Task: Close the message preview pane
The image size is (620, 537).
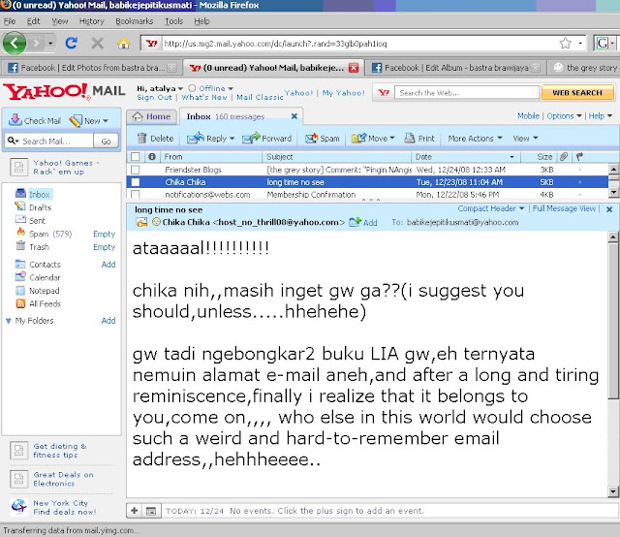Action: [x=609, y=209]
